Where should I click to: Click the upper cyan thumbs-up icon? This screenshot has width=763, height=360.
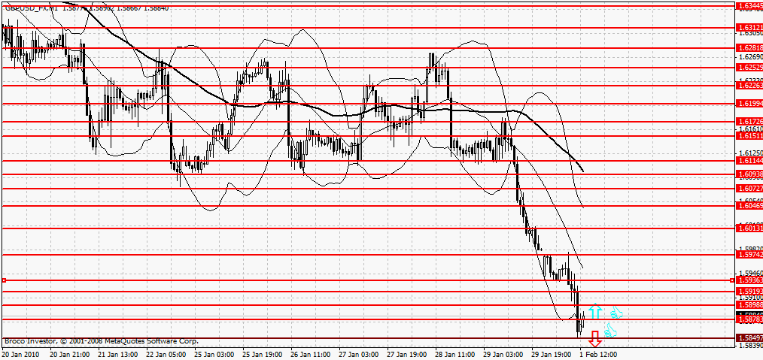618,313
